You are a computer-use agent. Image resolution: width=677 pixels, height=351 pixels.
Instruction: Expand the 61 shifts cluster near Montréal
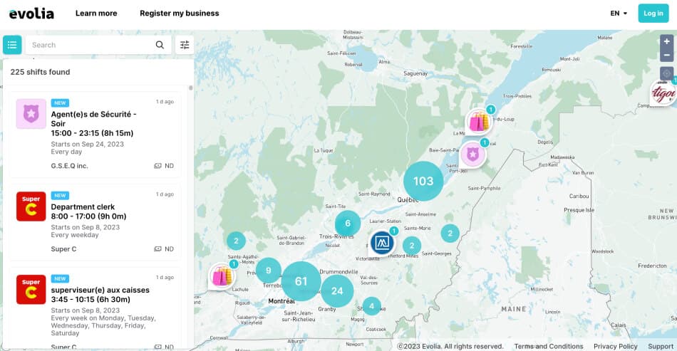pyautogui.click(x=301, y=281)
